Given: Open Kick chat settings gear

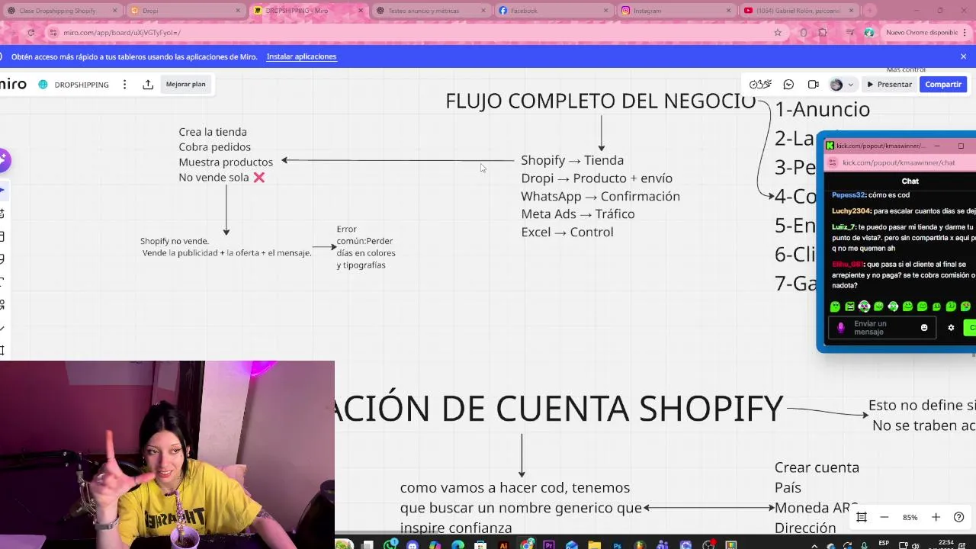Looking at the screenshot, I should 951,328.
